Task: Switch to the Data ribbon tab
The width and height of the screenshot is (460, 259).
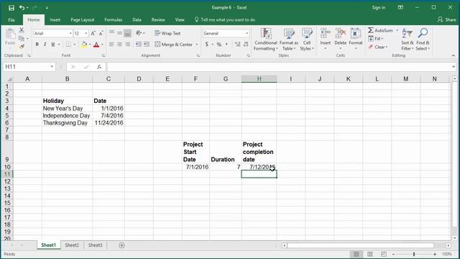Action: pos(137,20)
